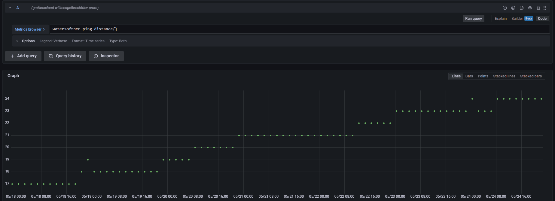Open the Metrics browser
555x201 pixels.
point(30,29)
